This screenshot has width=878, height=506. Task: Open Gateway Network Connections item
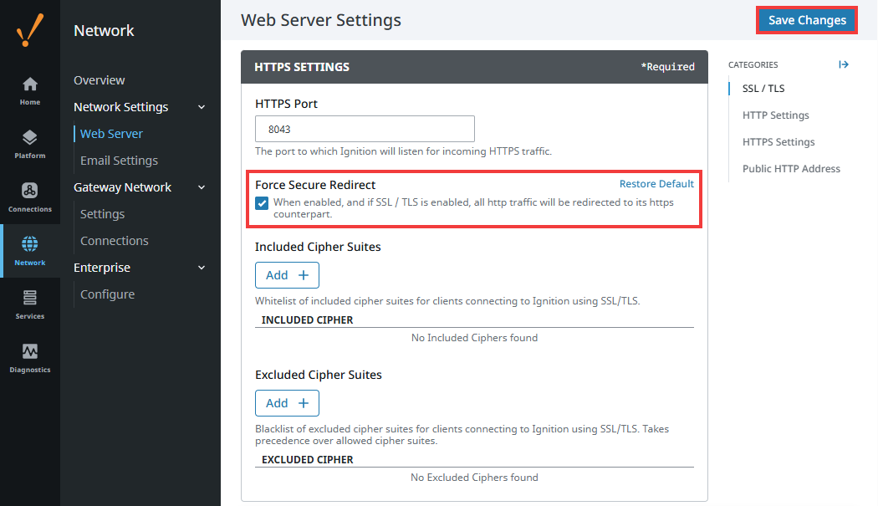point(115,241)
